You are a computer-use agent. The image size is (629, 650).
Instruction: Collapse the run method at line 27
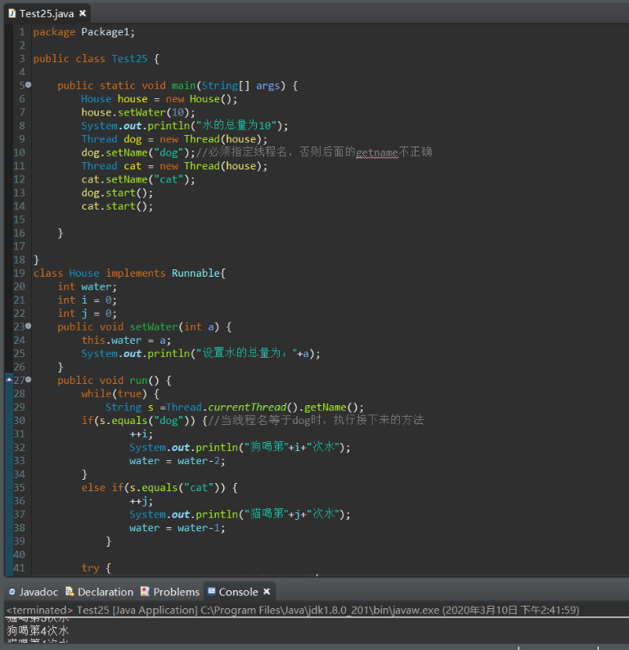pyautogui.click(x=29, y=380)
